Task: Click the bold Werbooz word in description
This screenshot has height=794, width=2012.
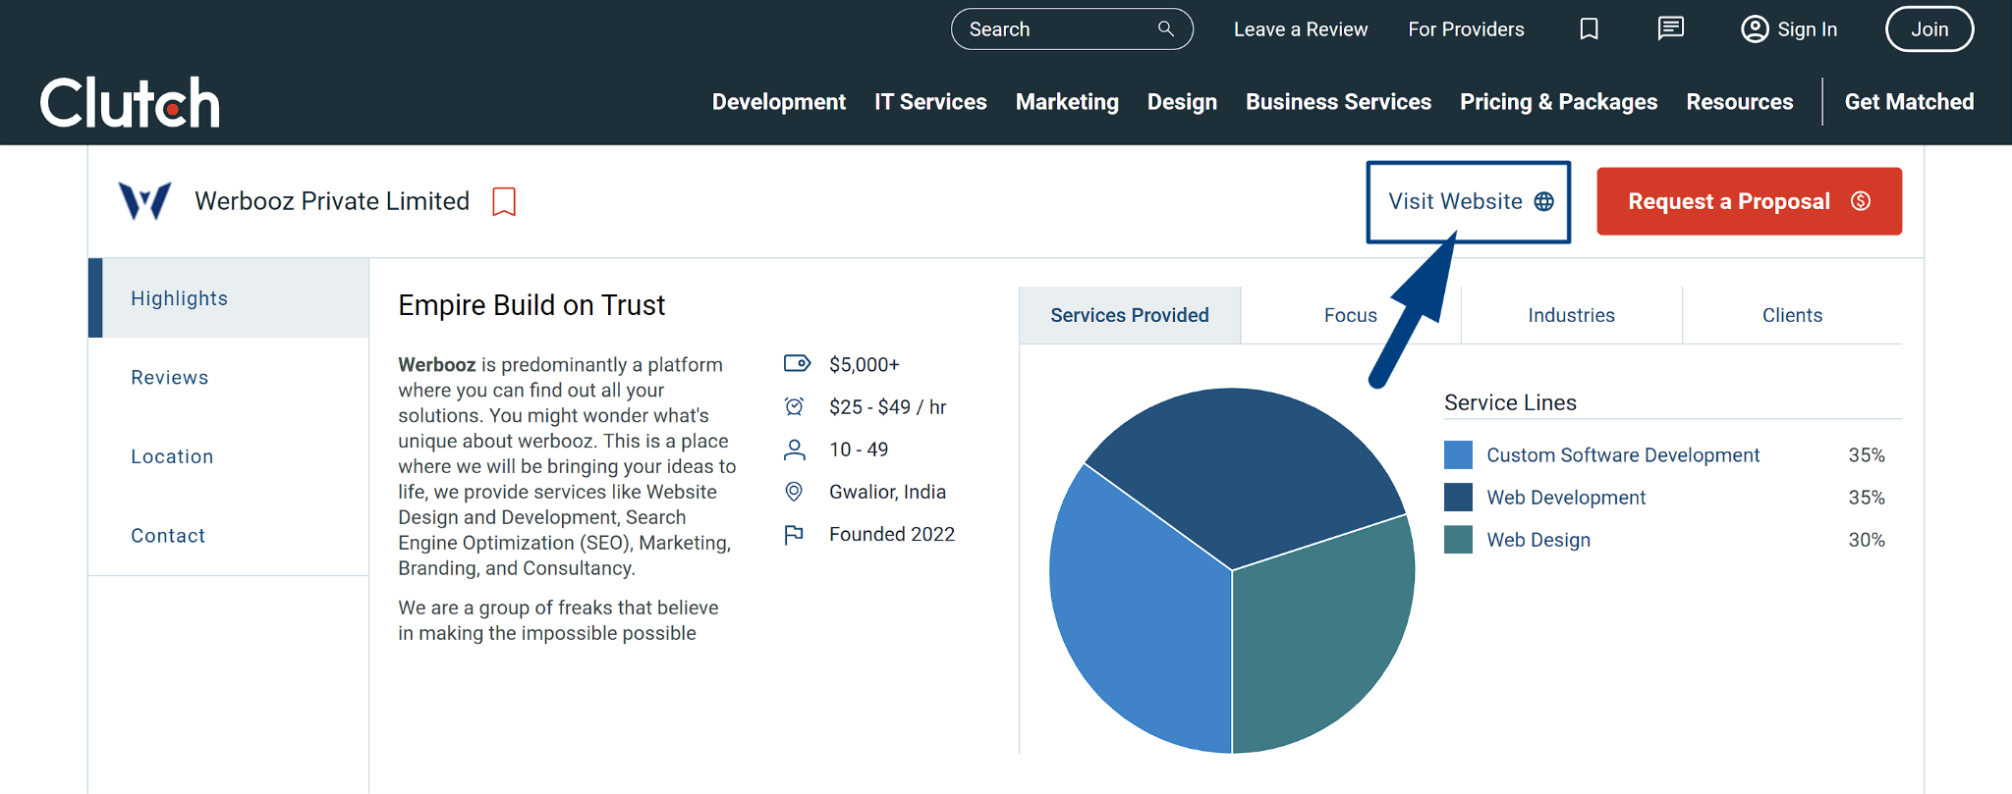Action: pyautogui.click(x=437, y=365)
